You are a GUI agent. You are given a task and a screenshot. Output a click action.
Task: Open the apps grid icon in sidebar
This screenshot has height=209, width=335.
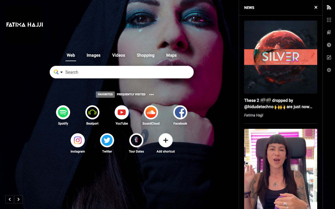(x=329, y=20)
